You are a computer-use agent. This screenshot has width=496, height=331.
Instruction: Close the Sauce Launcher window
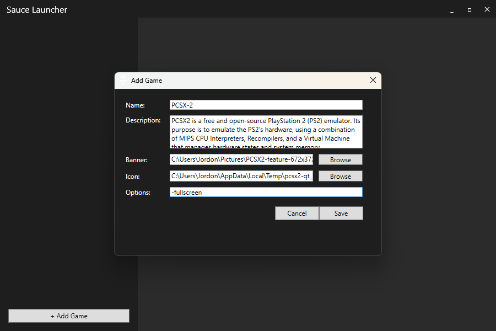point(487,9)
